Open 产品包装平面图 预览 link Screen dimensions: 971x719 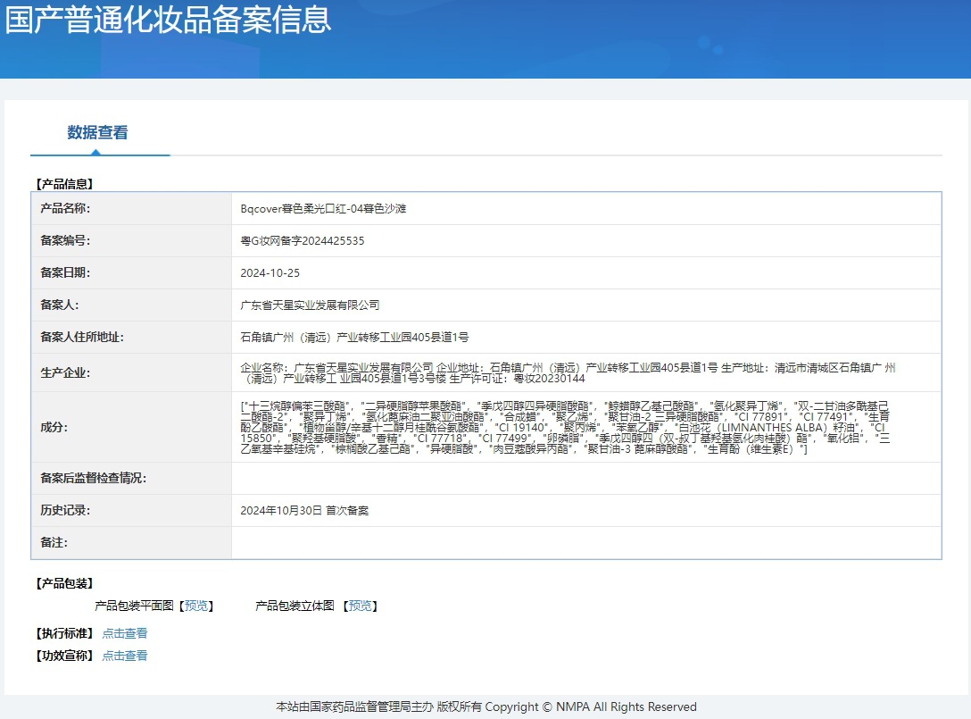(x=196, y=606)
